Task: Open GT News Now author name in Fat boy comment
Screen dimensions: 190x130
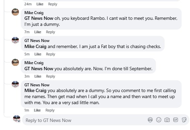Action: 37,41
